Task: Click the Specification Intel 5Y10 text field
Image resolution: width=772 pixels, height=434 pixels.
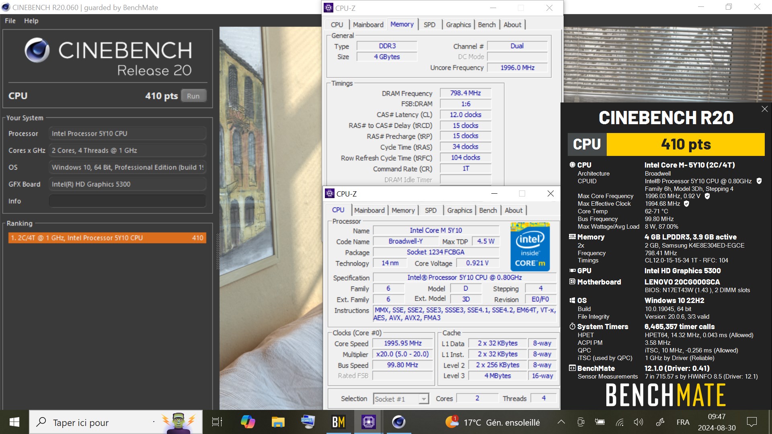Action: point(464,278)
